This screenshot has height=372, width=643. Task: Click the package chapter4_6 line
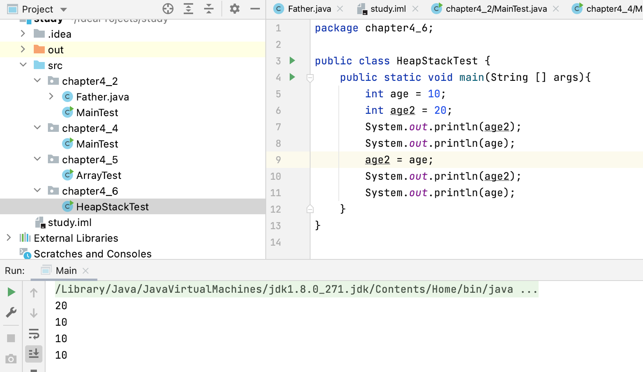374,28
